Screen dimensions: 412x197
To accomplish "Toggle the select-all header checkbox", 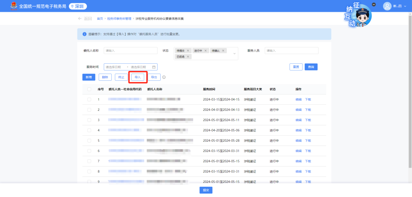I will 89,89.
